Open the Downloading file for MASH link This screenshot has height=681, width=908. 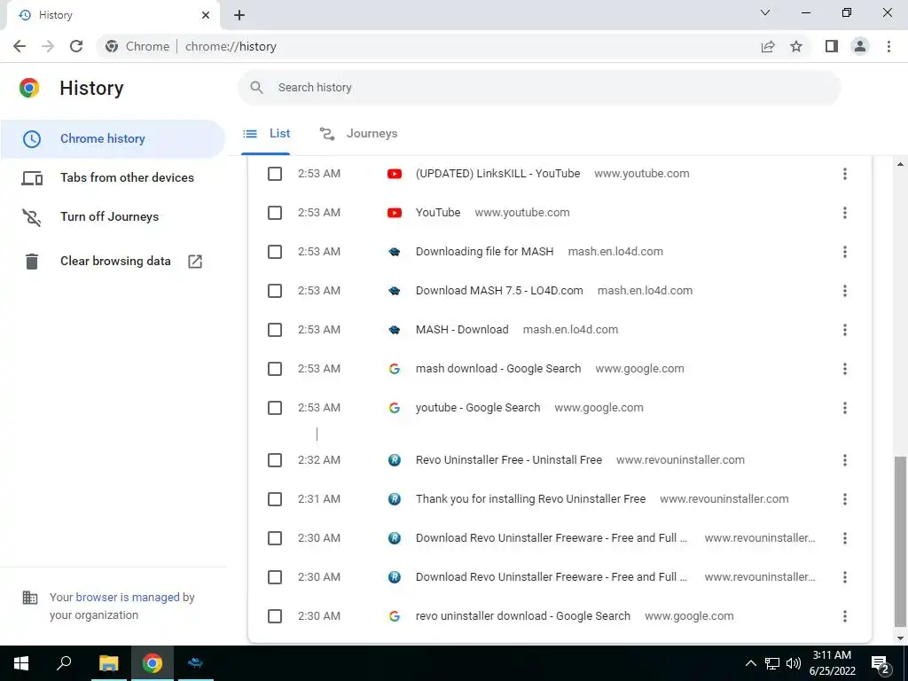pos(484,252)
